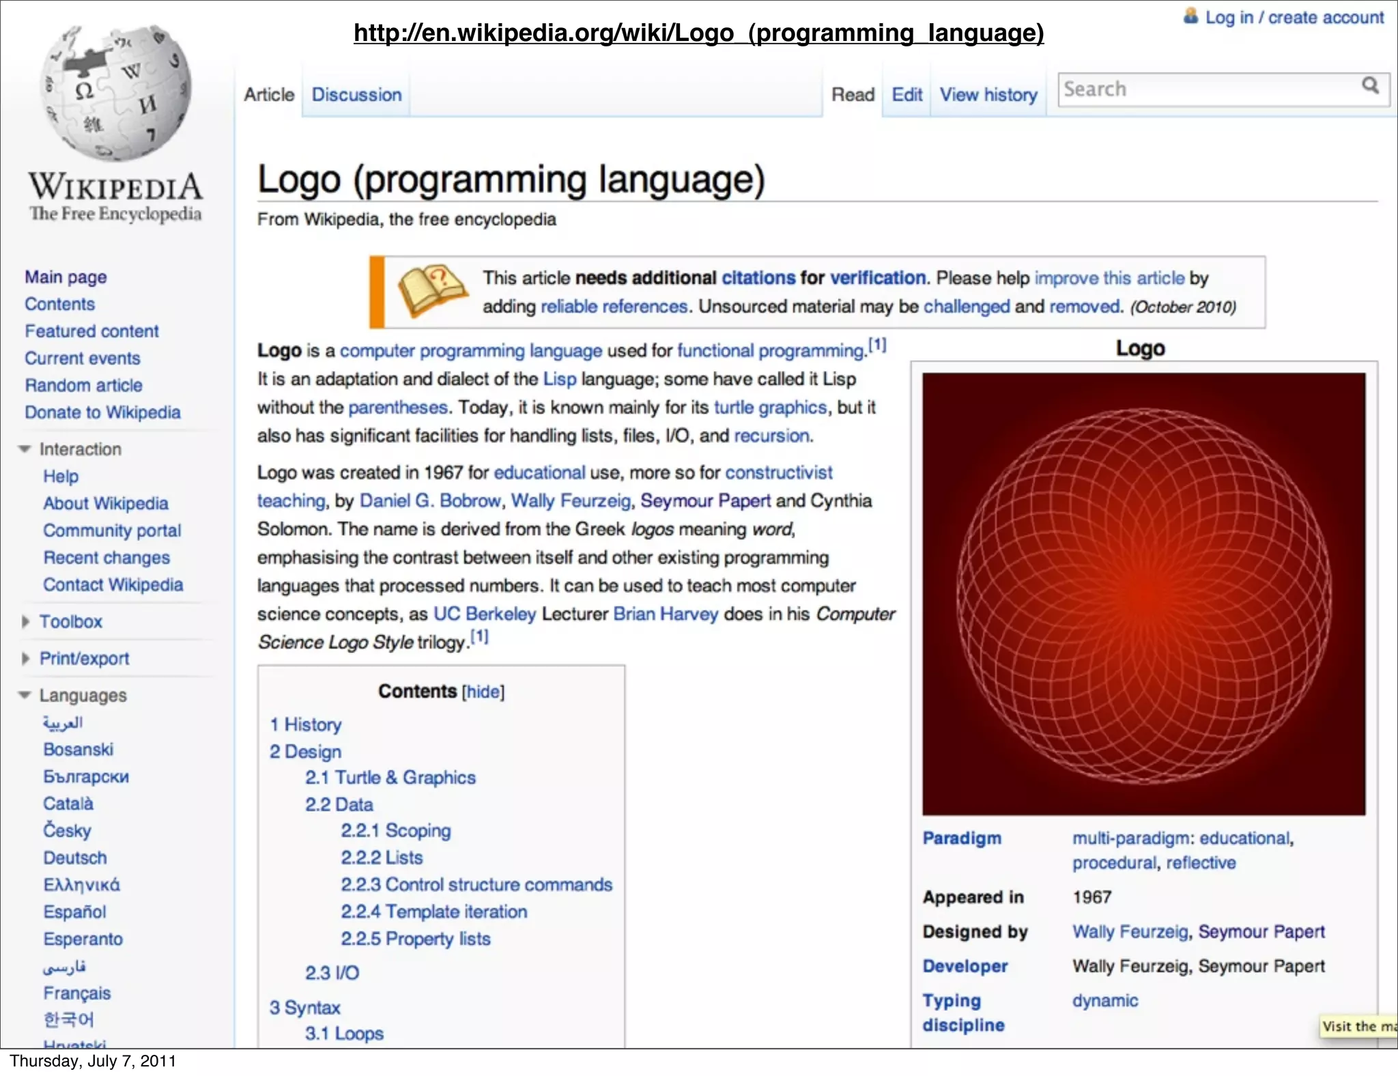
Task: Open the sidebar Contents link
Action: [59, 304]
